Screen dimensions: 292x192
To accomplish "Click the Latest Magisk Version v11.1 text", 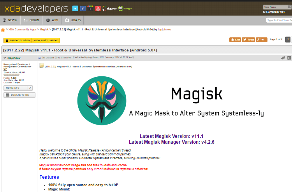I will coord(172,136).
